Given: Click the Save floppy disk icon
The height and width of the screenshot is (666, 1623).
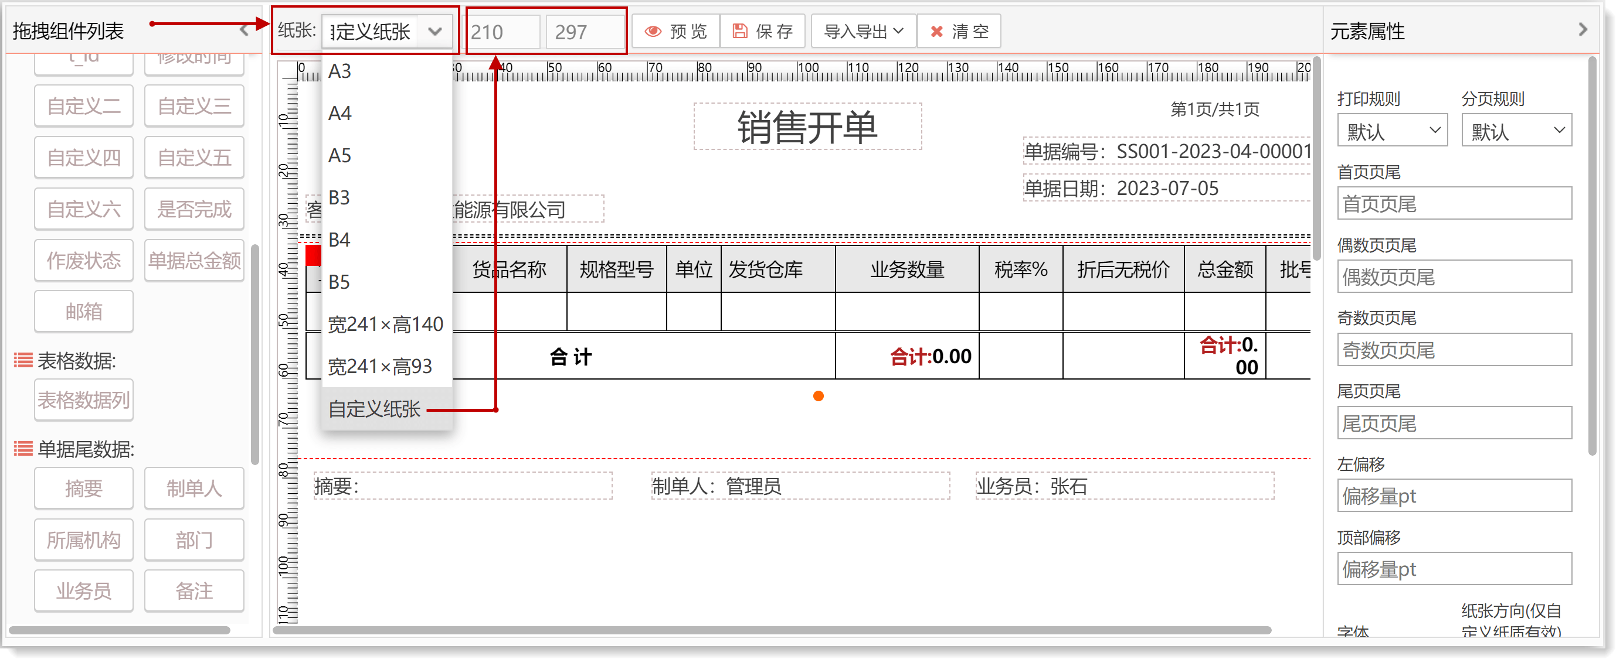Looking at the screenshot, I should [x=741, y=32].
